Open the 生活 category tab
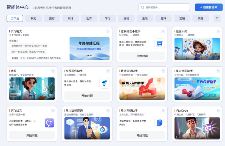The width and height of the screenshot is (225, 146). [145, 18]
